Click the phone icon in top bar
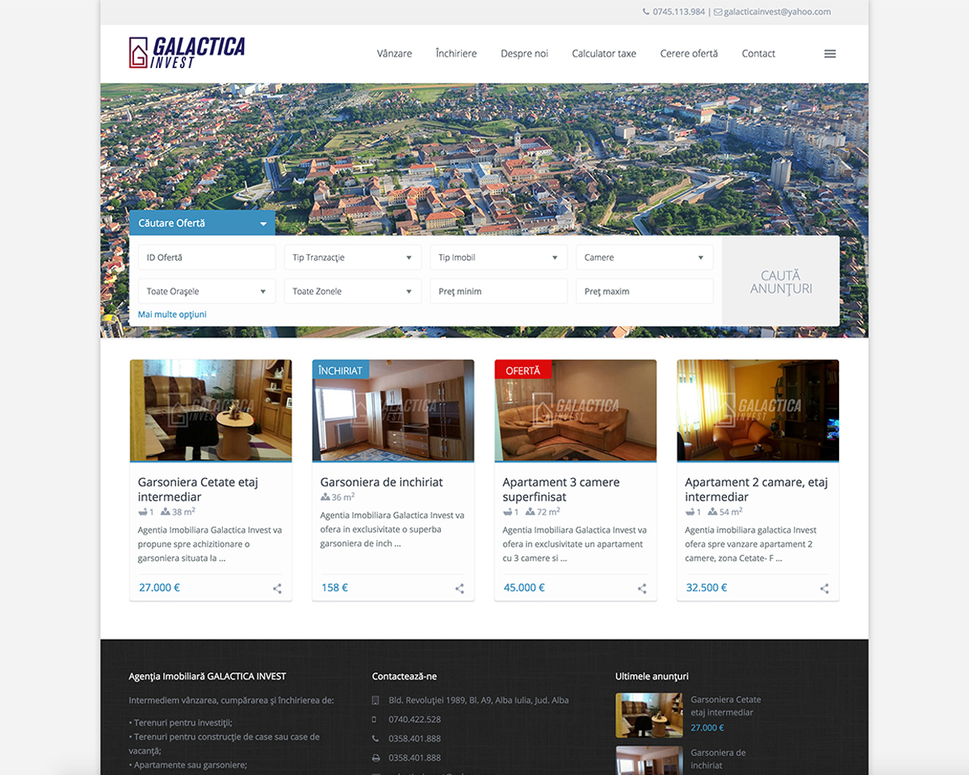969x775 pixels. pyautogui.click(x=646, y=12)
